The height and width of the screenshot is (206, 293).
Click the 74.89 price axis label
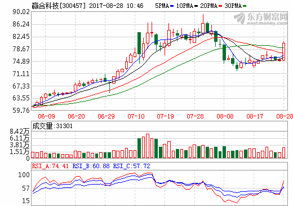tap(21, 62)
